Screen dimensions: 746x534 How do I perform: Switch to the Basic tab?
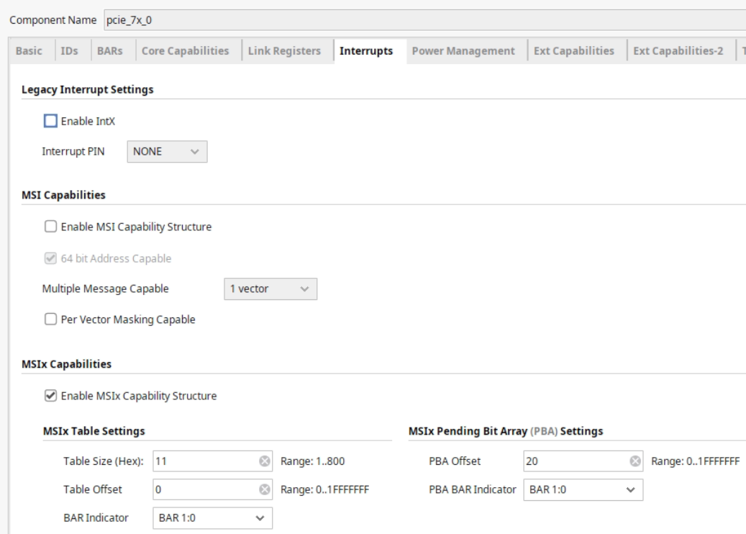pos(29,51)
